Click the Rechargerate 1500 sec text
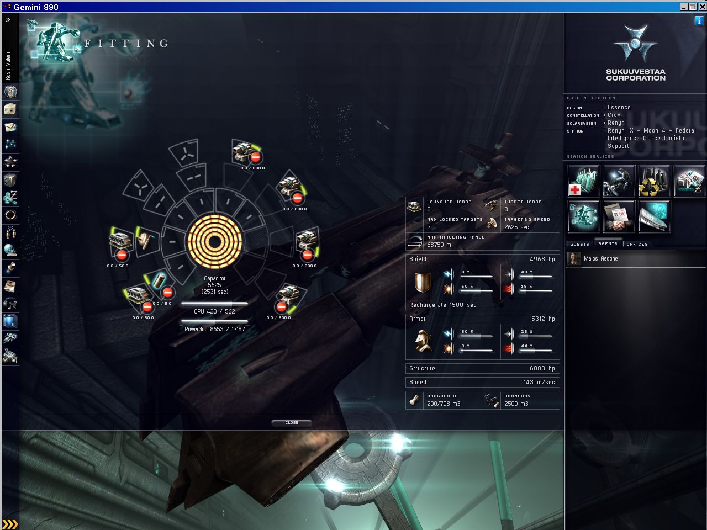707x530 pixels. pos(443,305)
